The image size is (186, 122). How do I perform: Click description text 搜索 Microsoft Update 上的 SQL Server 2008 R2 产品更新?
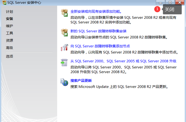point(119,87)
